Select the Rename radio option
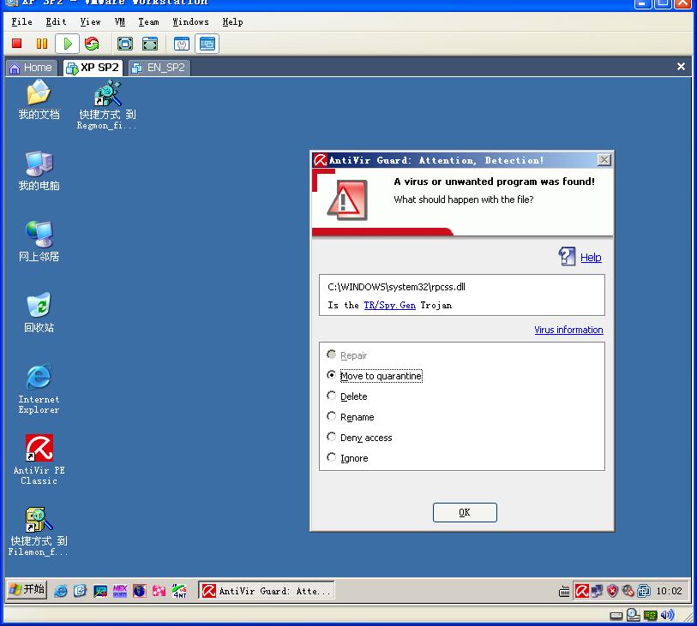The height and width of the screenshot is (626, 697). coord(331,416)
